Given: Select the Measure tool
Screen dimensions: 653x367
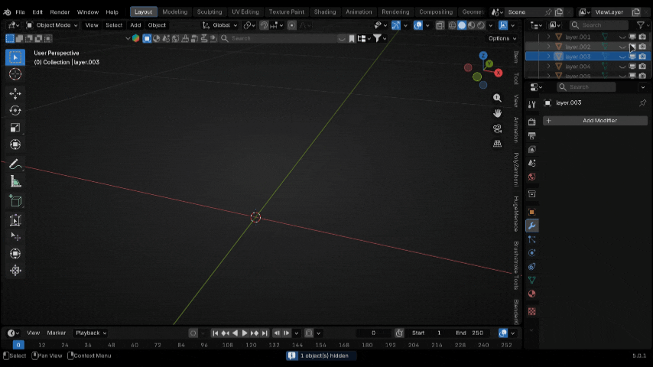Looking at the screenshot, I should coord(15,182).
